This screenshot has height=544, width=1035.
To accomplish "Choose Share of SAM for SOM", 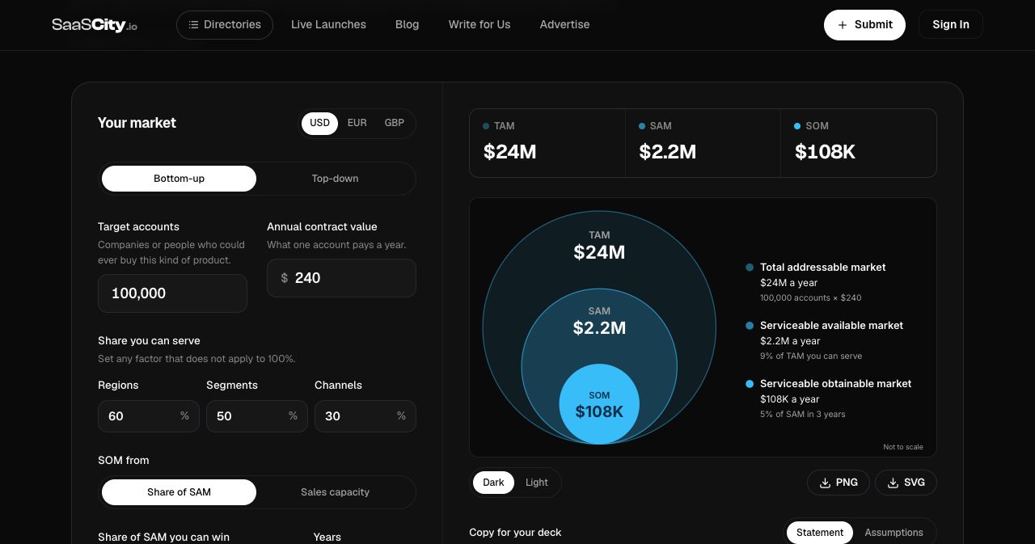I will [179, 492].
